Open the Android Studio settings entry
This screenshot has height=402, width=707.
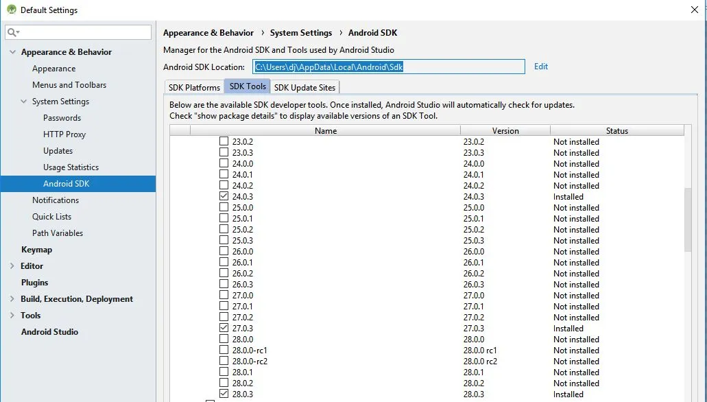pos(49,331)
